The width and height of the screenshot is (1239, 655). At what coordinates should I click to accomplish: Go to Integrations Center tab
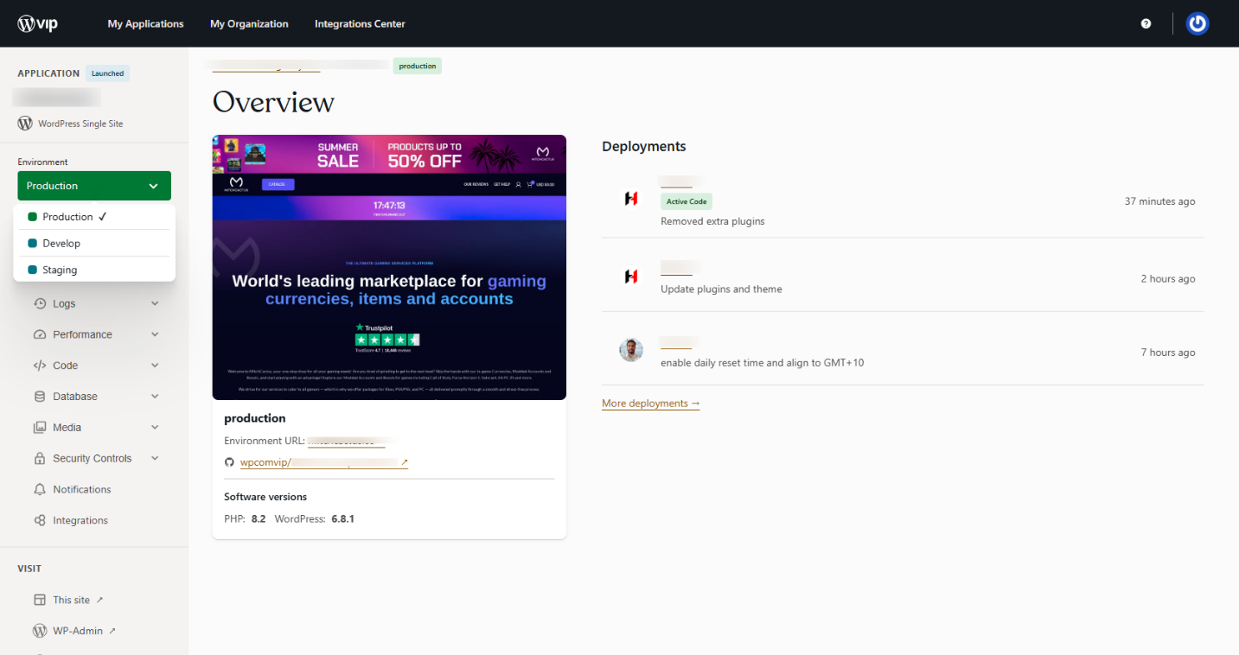360,23
